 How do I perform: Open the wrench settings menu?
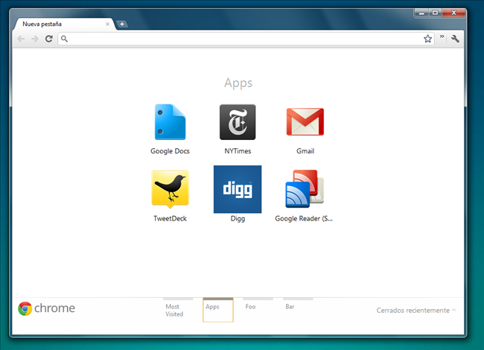pyautogui.click(x=456, y=39)
